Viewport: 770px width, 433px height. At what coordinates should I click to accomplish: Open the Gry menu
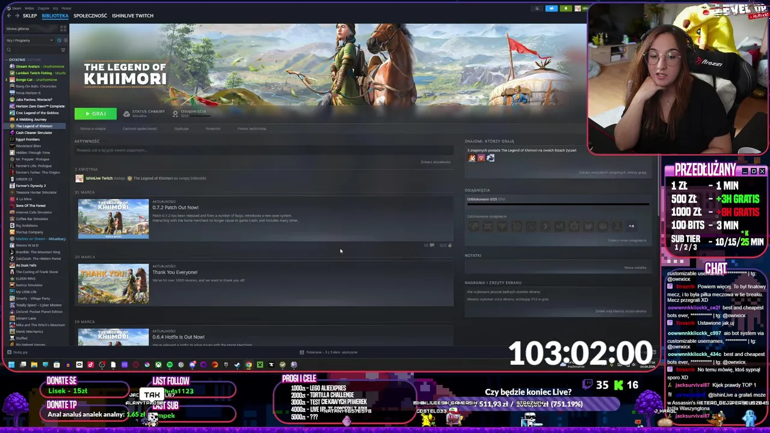pyautogui.click(x=55, y=8)
